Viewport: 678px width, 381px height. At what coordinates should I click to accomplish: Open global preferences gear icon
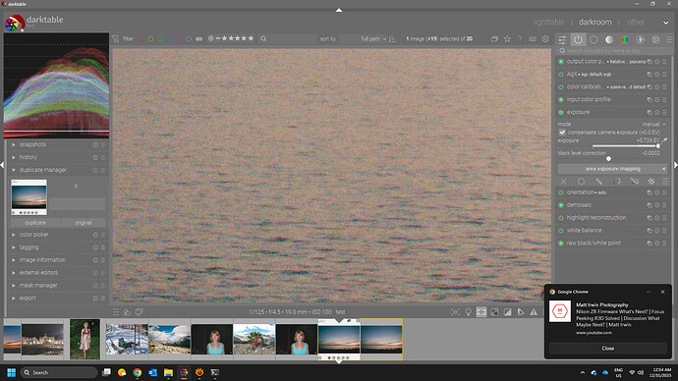[x=545, y=39]
